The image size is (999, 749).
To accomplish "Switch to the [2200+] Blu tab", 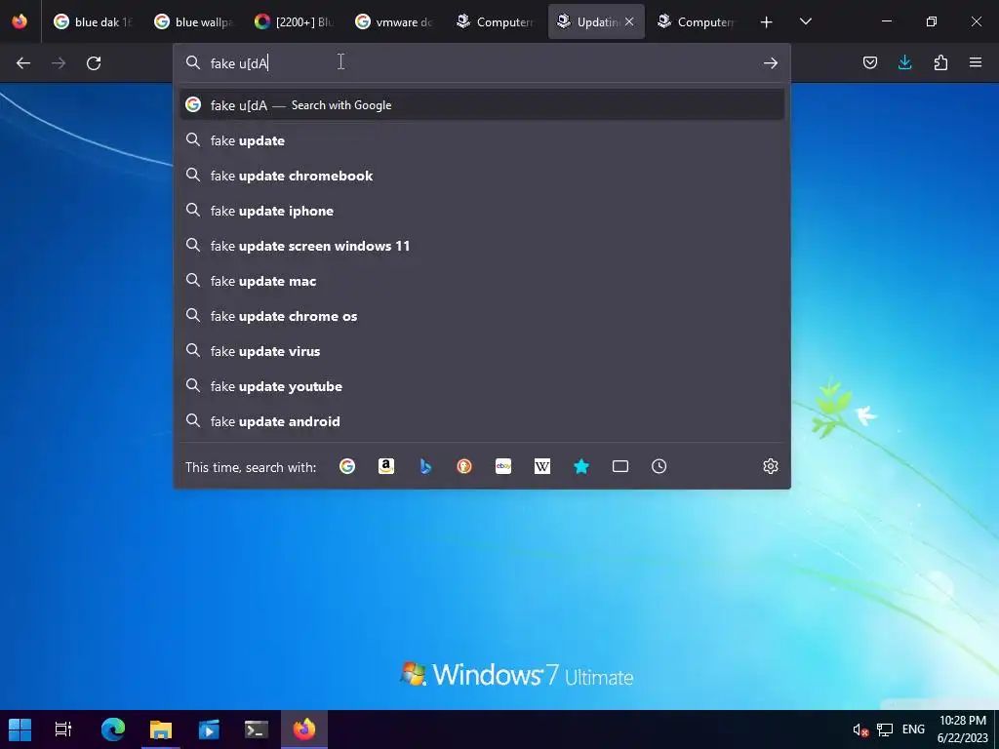I will [x=295, y=21].
